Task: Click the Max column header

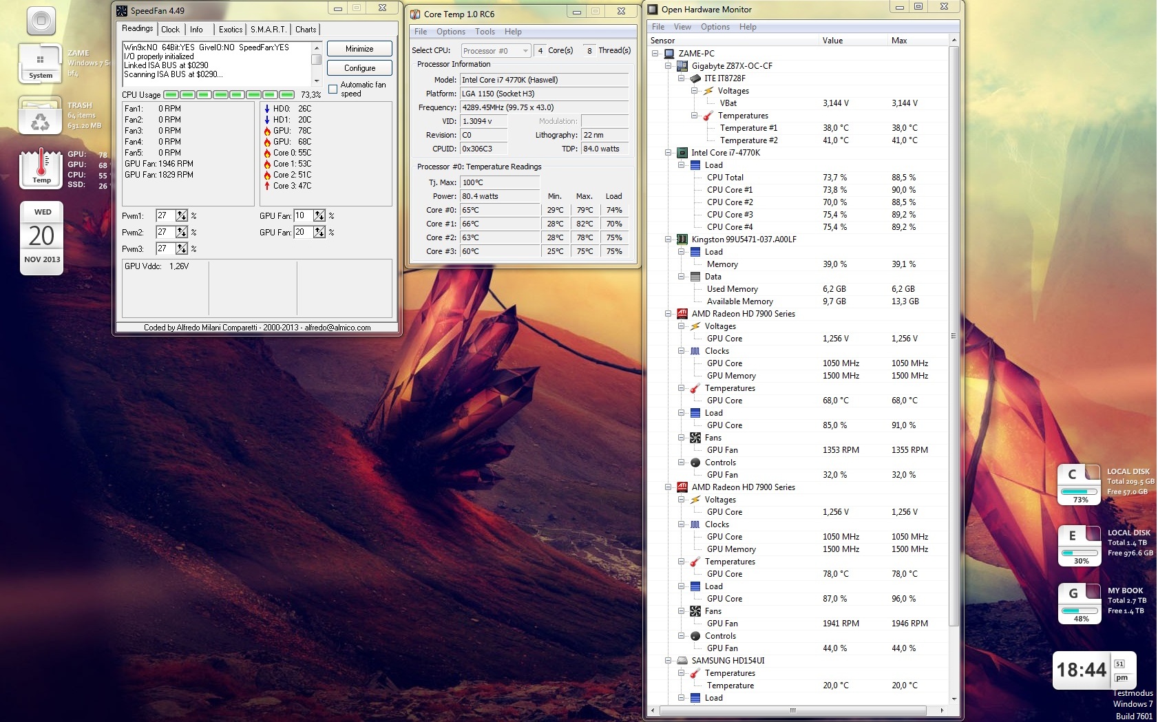Action: (x=918, y=41)
